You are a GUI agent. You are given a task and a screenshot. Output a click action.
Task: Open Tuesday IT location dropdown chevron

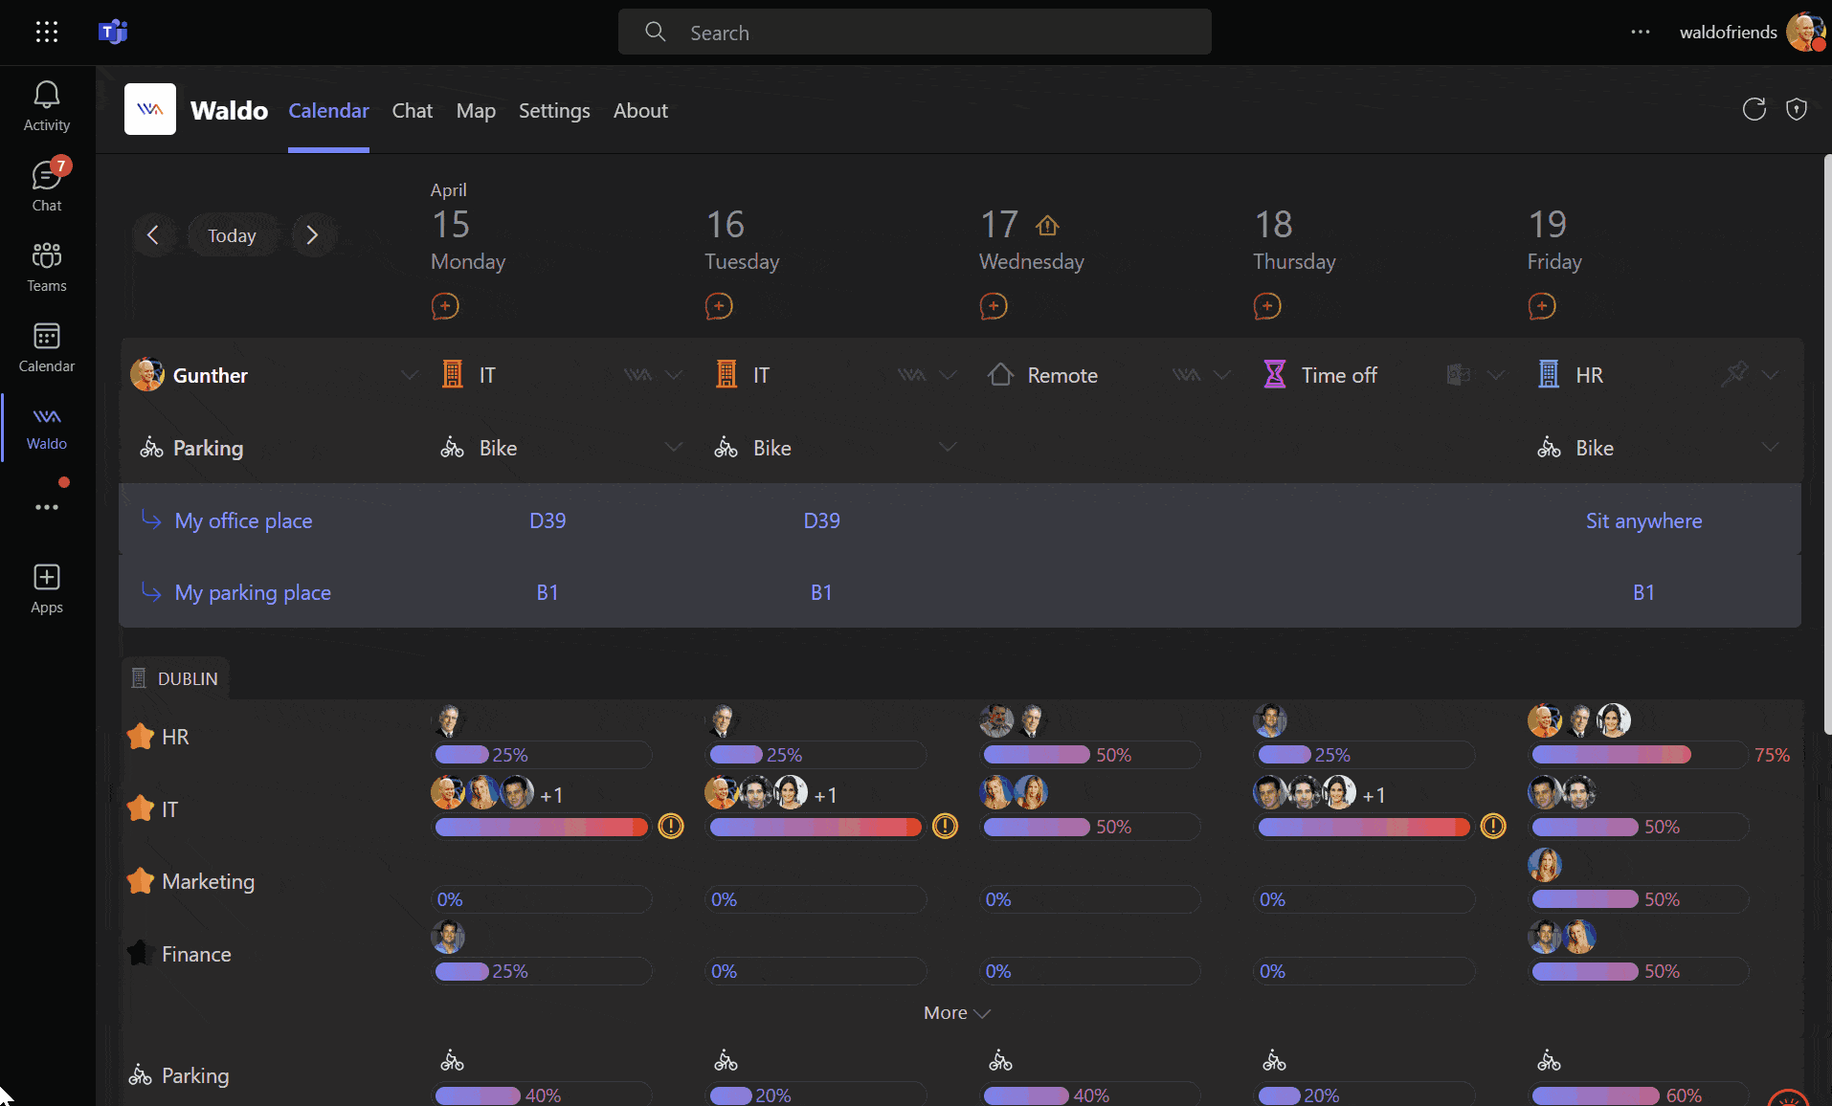(x=948, y=375)
